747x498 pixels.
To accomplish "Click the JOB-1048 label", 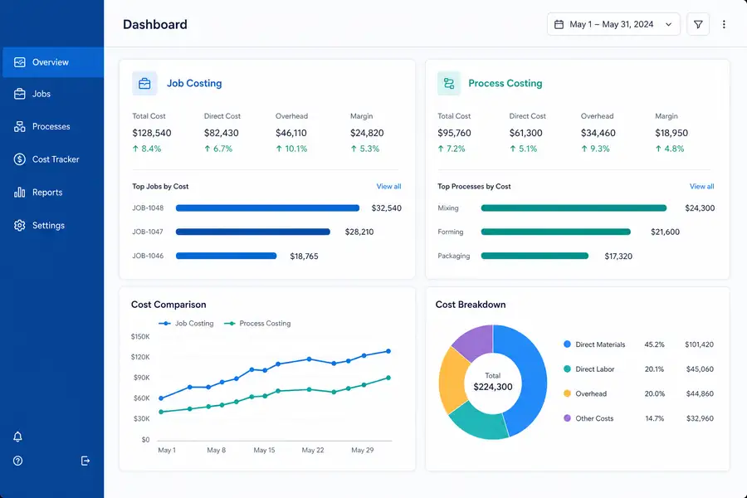I will [148, 207].
